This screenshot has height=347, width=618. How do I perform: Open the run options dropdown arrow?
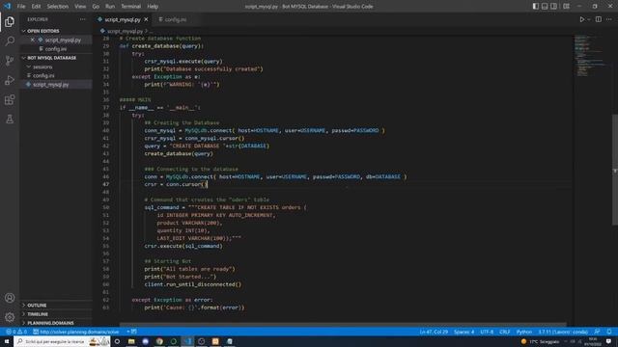click(x=589, y=19)
